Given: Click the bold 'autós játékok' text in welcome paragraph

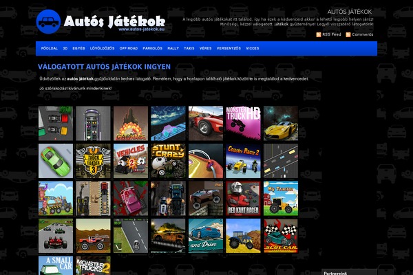Looking at the screenshot, I should pos(80,78).
